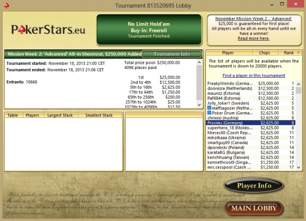Screen dimensions: 306x221
Task: Select highlighted player Prosims (Germany)
Action: point(250,123)
